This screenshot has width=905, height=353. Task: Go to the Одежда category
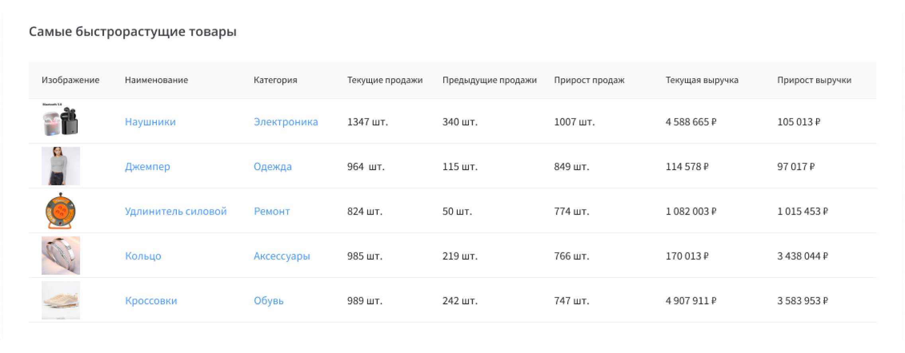tap(272, 167)
